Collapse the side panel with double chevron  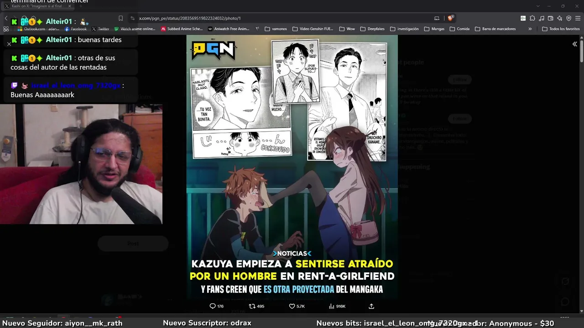574,44
